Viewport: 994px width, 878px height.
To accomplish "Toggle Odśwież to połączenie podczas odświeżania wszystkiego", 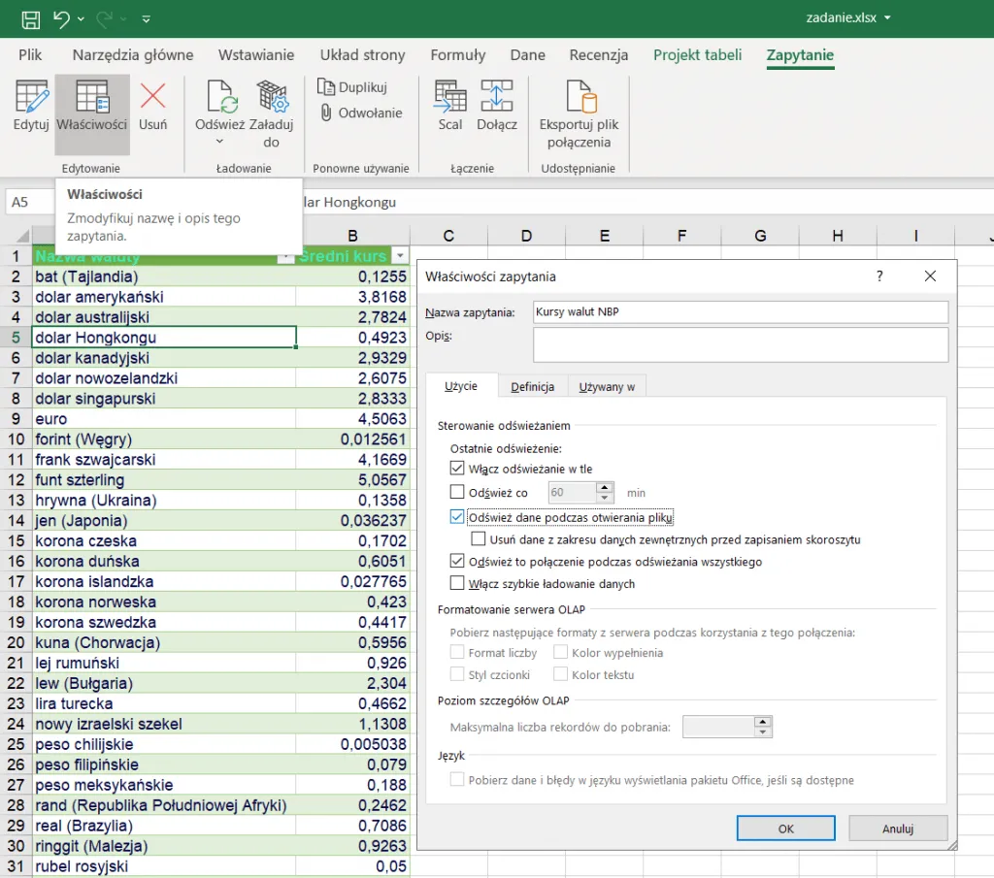I will point(457,562).
